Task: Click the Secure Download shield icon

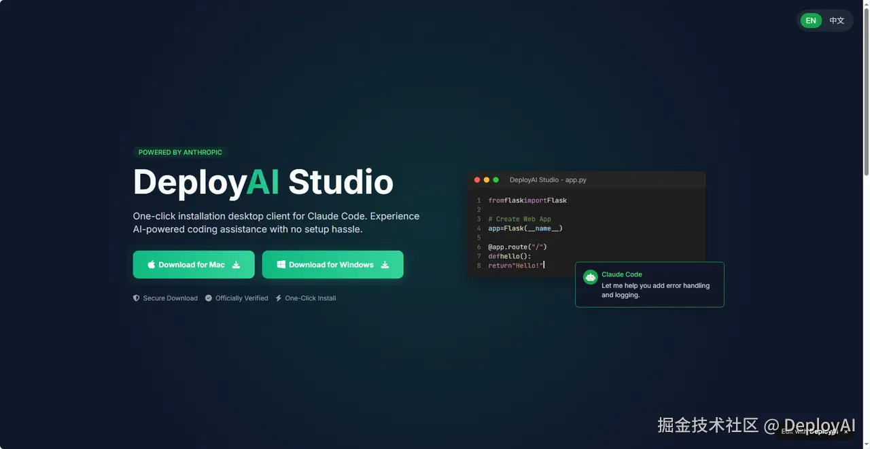Action: pos(137,298)
